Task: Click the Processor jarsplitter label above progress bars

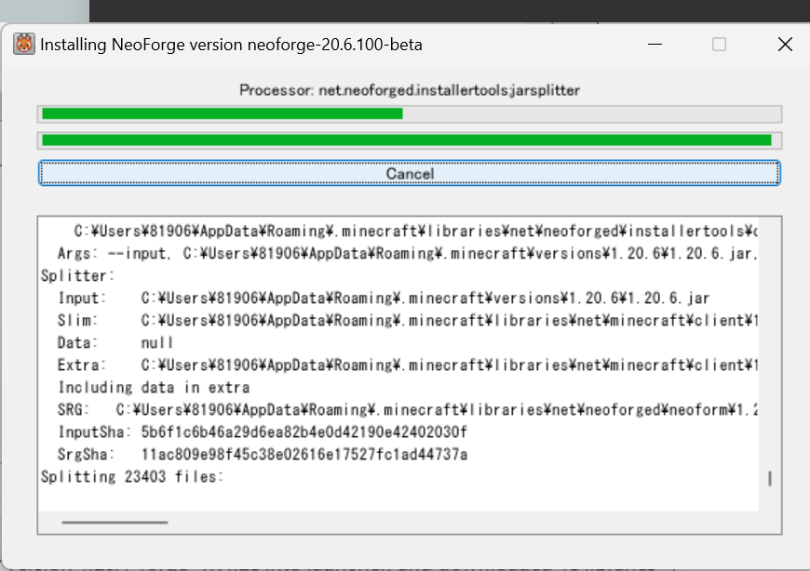Action: 410,90
